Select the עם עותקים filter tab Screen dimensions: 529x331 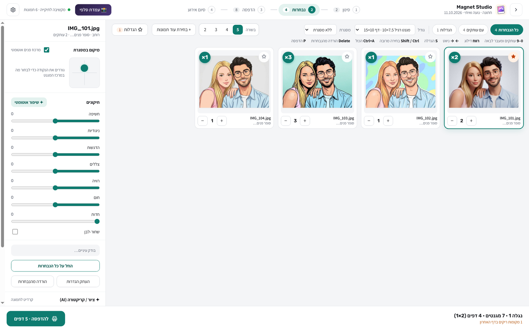coord(473,30)
